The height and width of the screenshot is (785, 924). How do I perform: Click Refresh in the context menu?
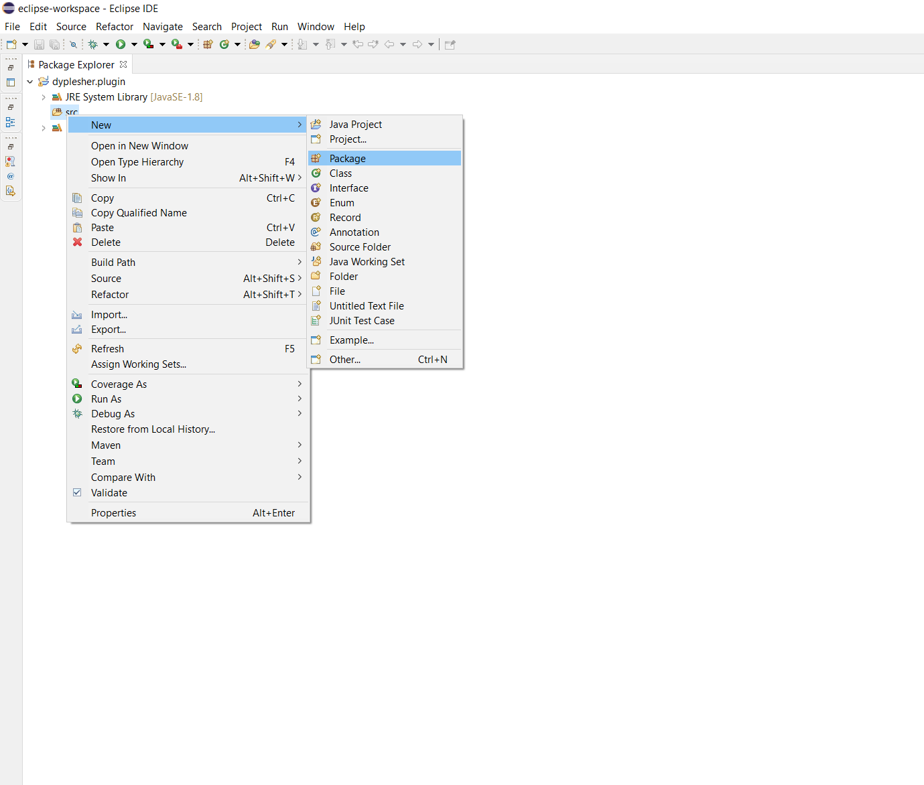188,349
